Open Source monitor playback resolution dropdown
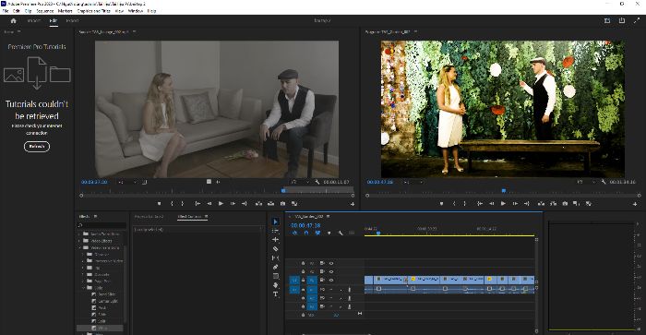646x335 pixels. (300, 182)
